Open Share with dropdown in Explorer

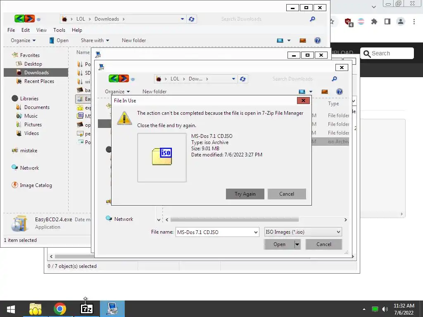(x=95, y=40)
